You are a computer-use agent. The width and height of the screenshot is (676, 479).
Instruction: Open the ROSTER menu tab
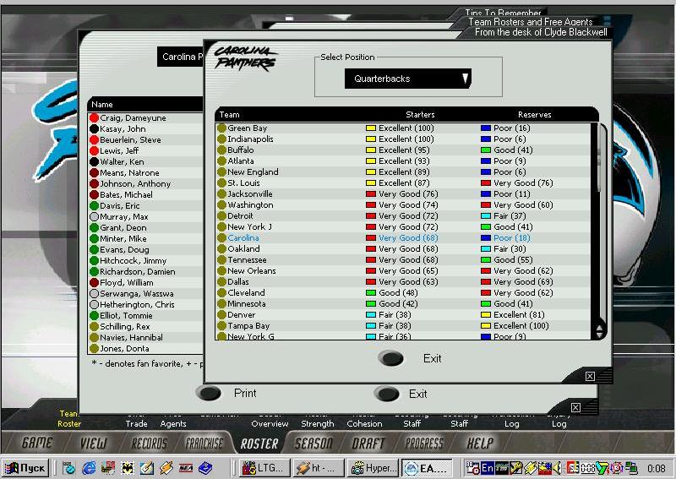pyautogui.click(x=259, y=444)
